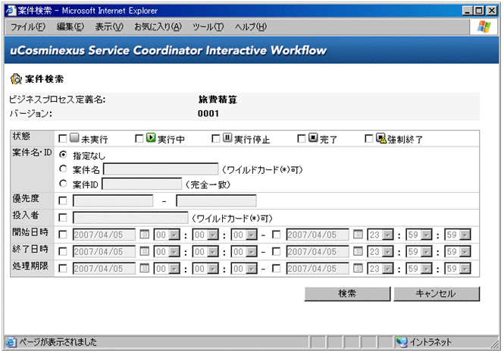This screenshot has height=353, width=504.
Task: Click the 実行停止 pause status icon
Action: point(227,138)
